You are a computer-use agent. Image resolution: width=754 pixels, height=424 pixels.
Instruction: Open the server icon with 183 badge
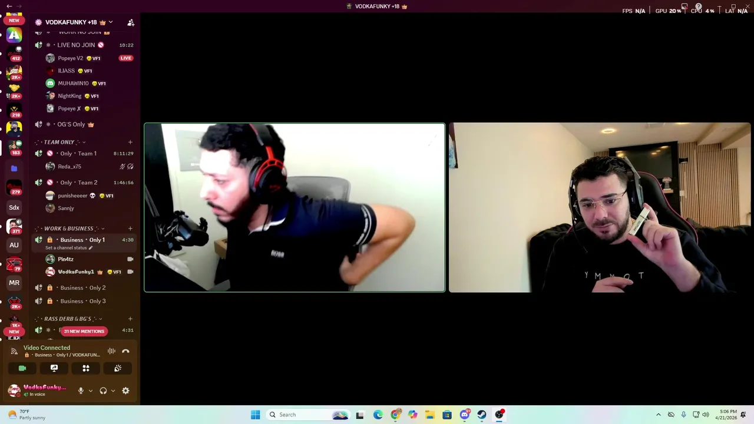pyautogui.click(x=14, y=147)
